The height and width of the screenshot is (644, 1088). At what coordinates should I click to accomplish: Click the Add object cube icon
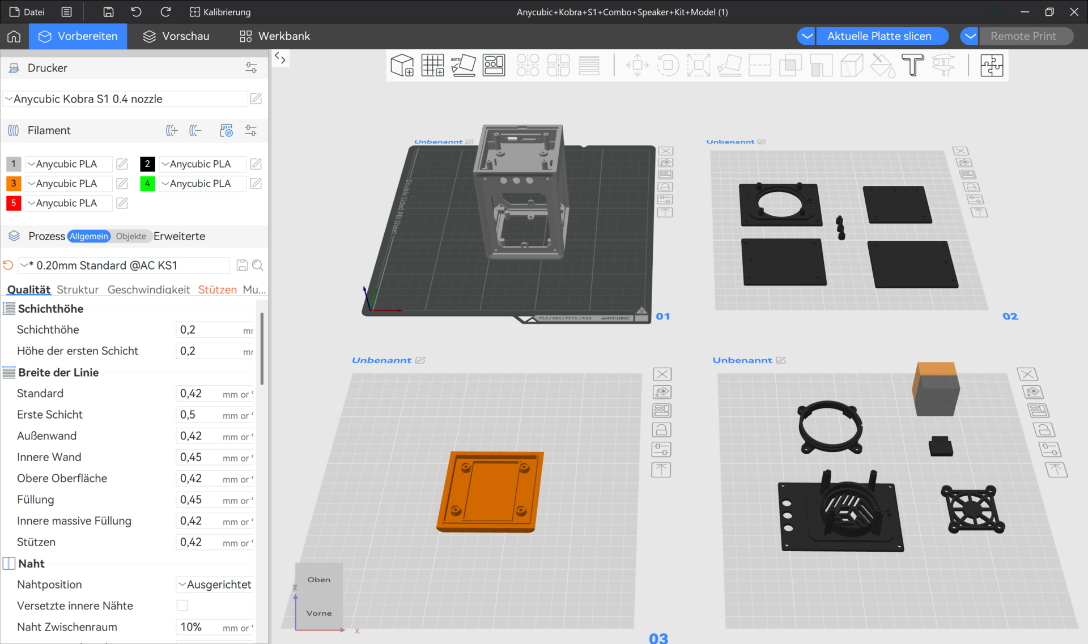[402, 66]
